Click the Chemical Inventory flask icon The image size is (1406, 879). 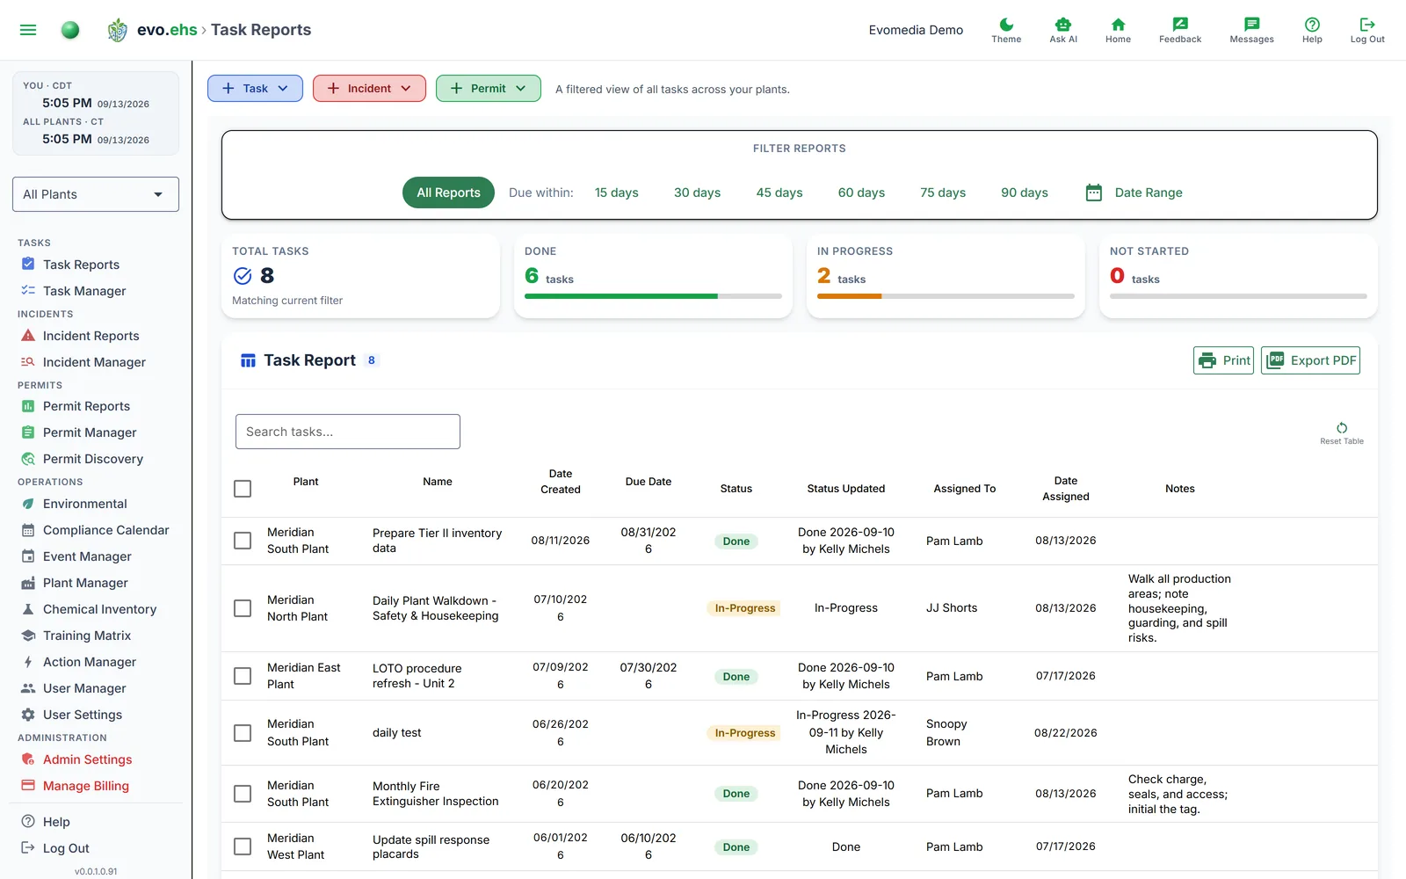(x=28, y=609)
